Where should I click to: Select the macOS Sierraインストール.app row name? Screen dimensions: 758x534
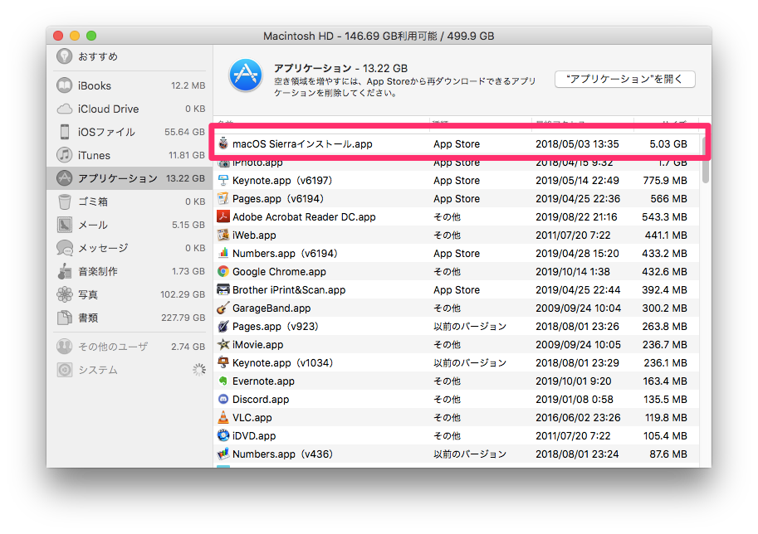(302, 144)
